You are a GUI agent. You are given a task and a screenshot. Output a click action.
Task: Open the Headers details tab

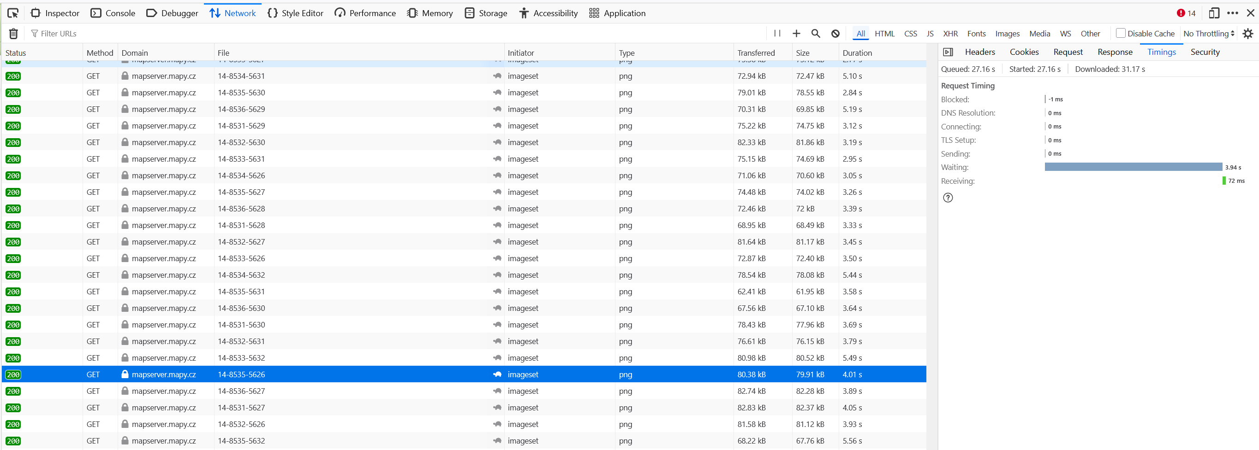click(x=979, y=52)
